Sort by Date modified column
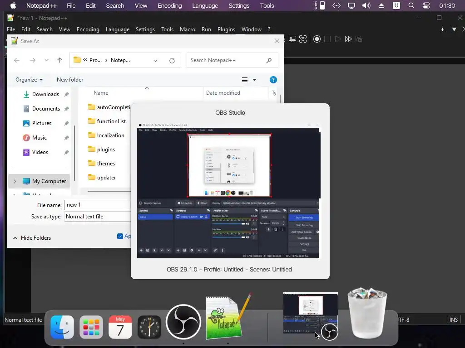The height and width of the screenshot is (348, 465). 223,93
